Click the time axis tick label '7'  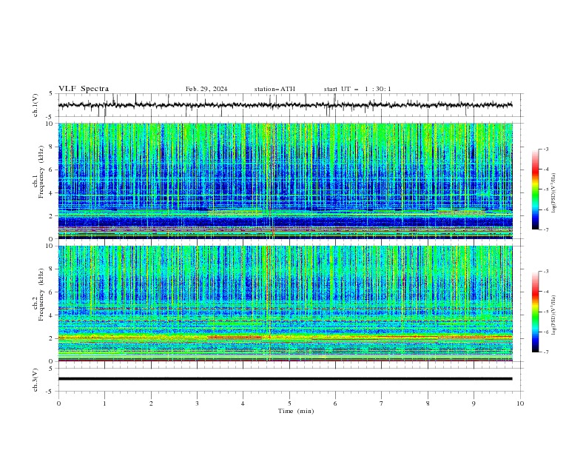click(x=382, y=403)
